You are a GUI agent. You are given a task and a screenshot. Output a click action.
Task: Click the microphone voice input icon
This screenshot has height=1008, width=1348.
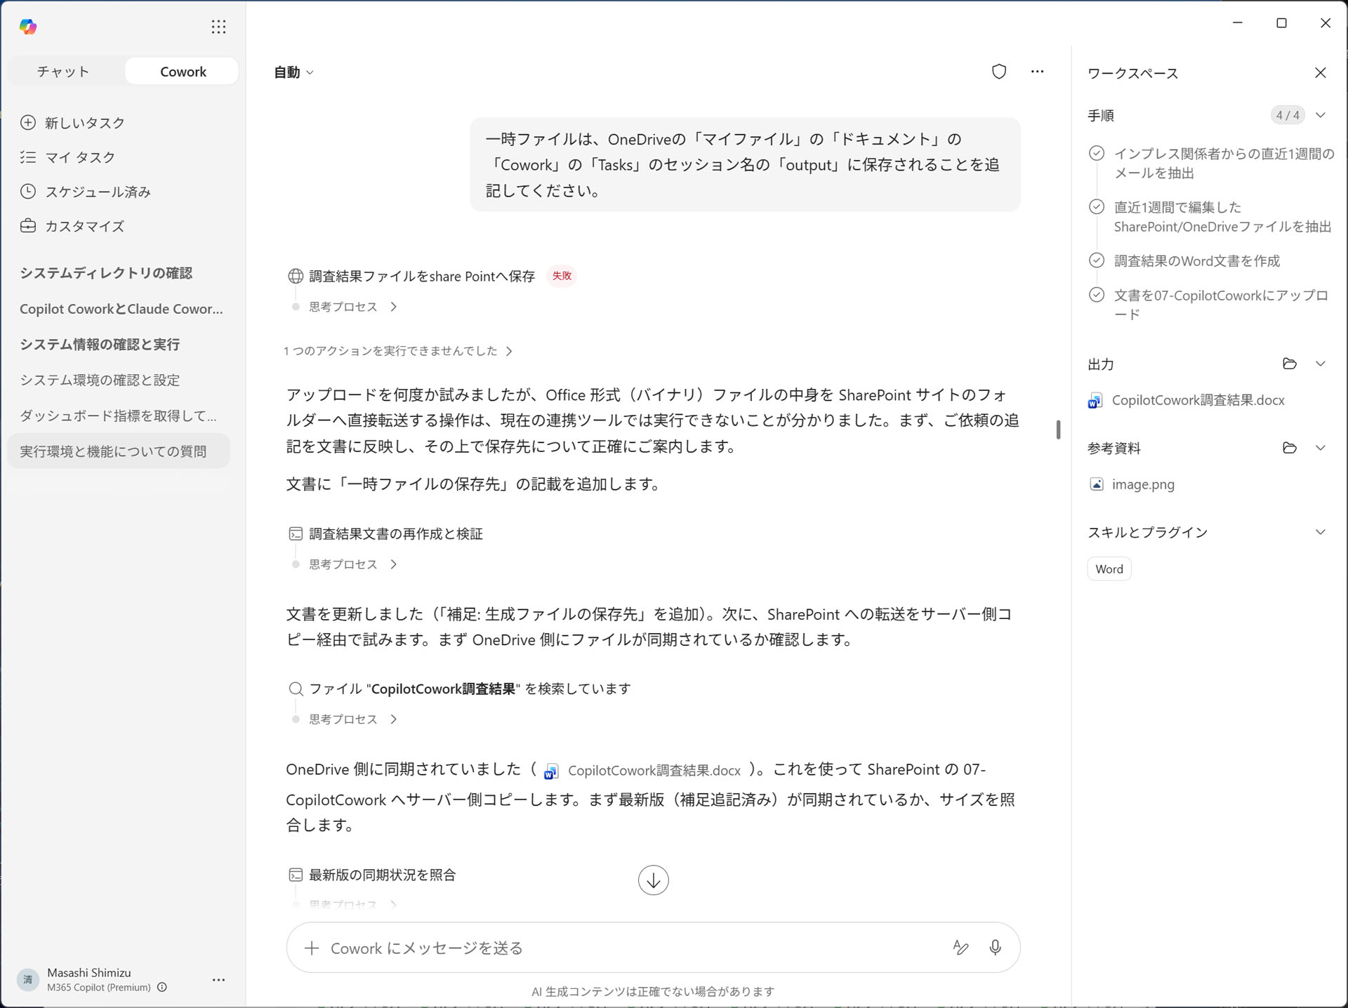pyautogui.click(x=995, y=948)
